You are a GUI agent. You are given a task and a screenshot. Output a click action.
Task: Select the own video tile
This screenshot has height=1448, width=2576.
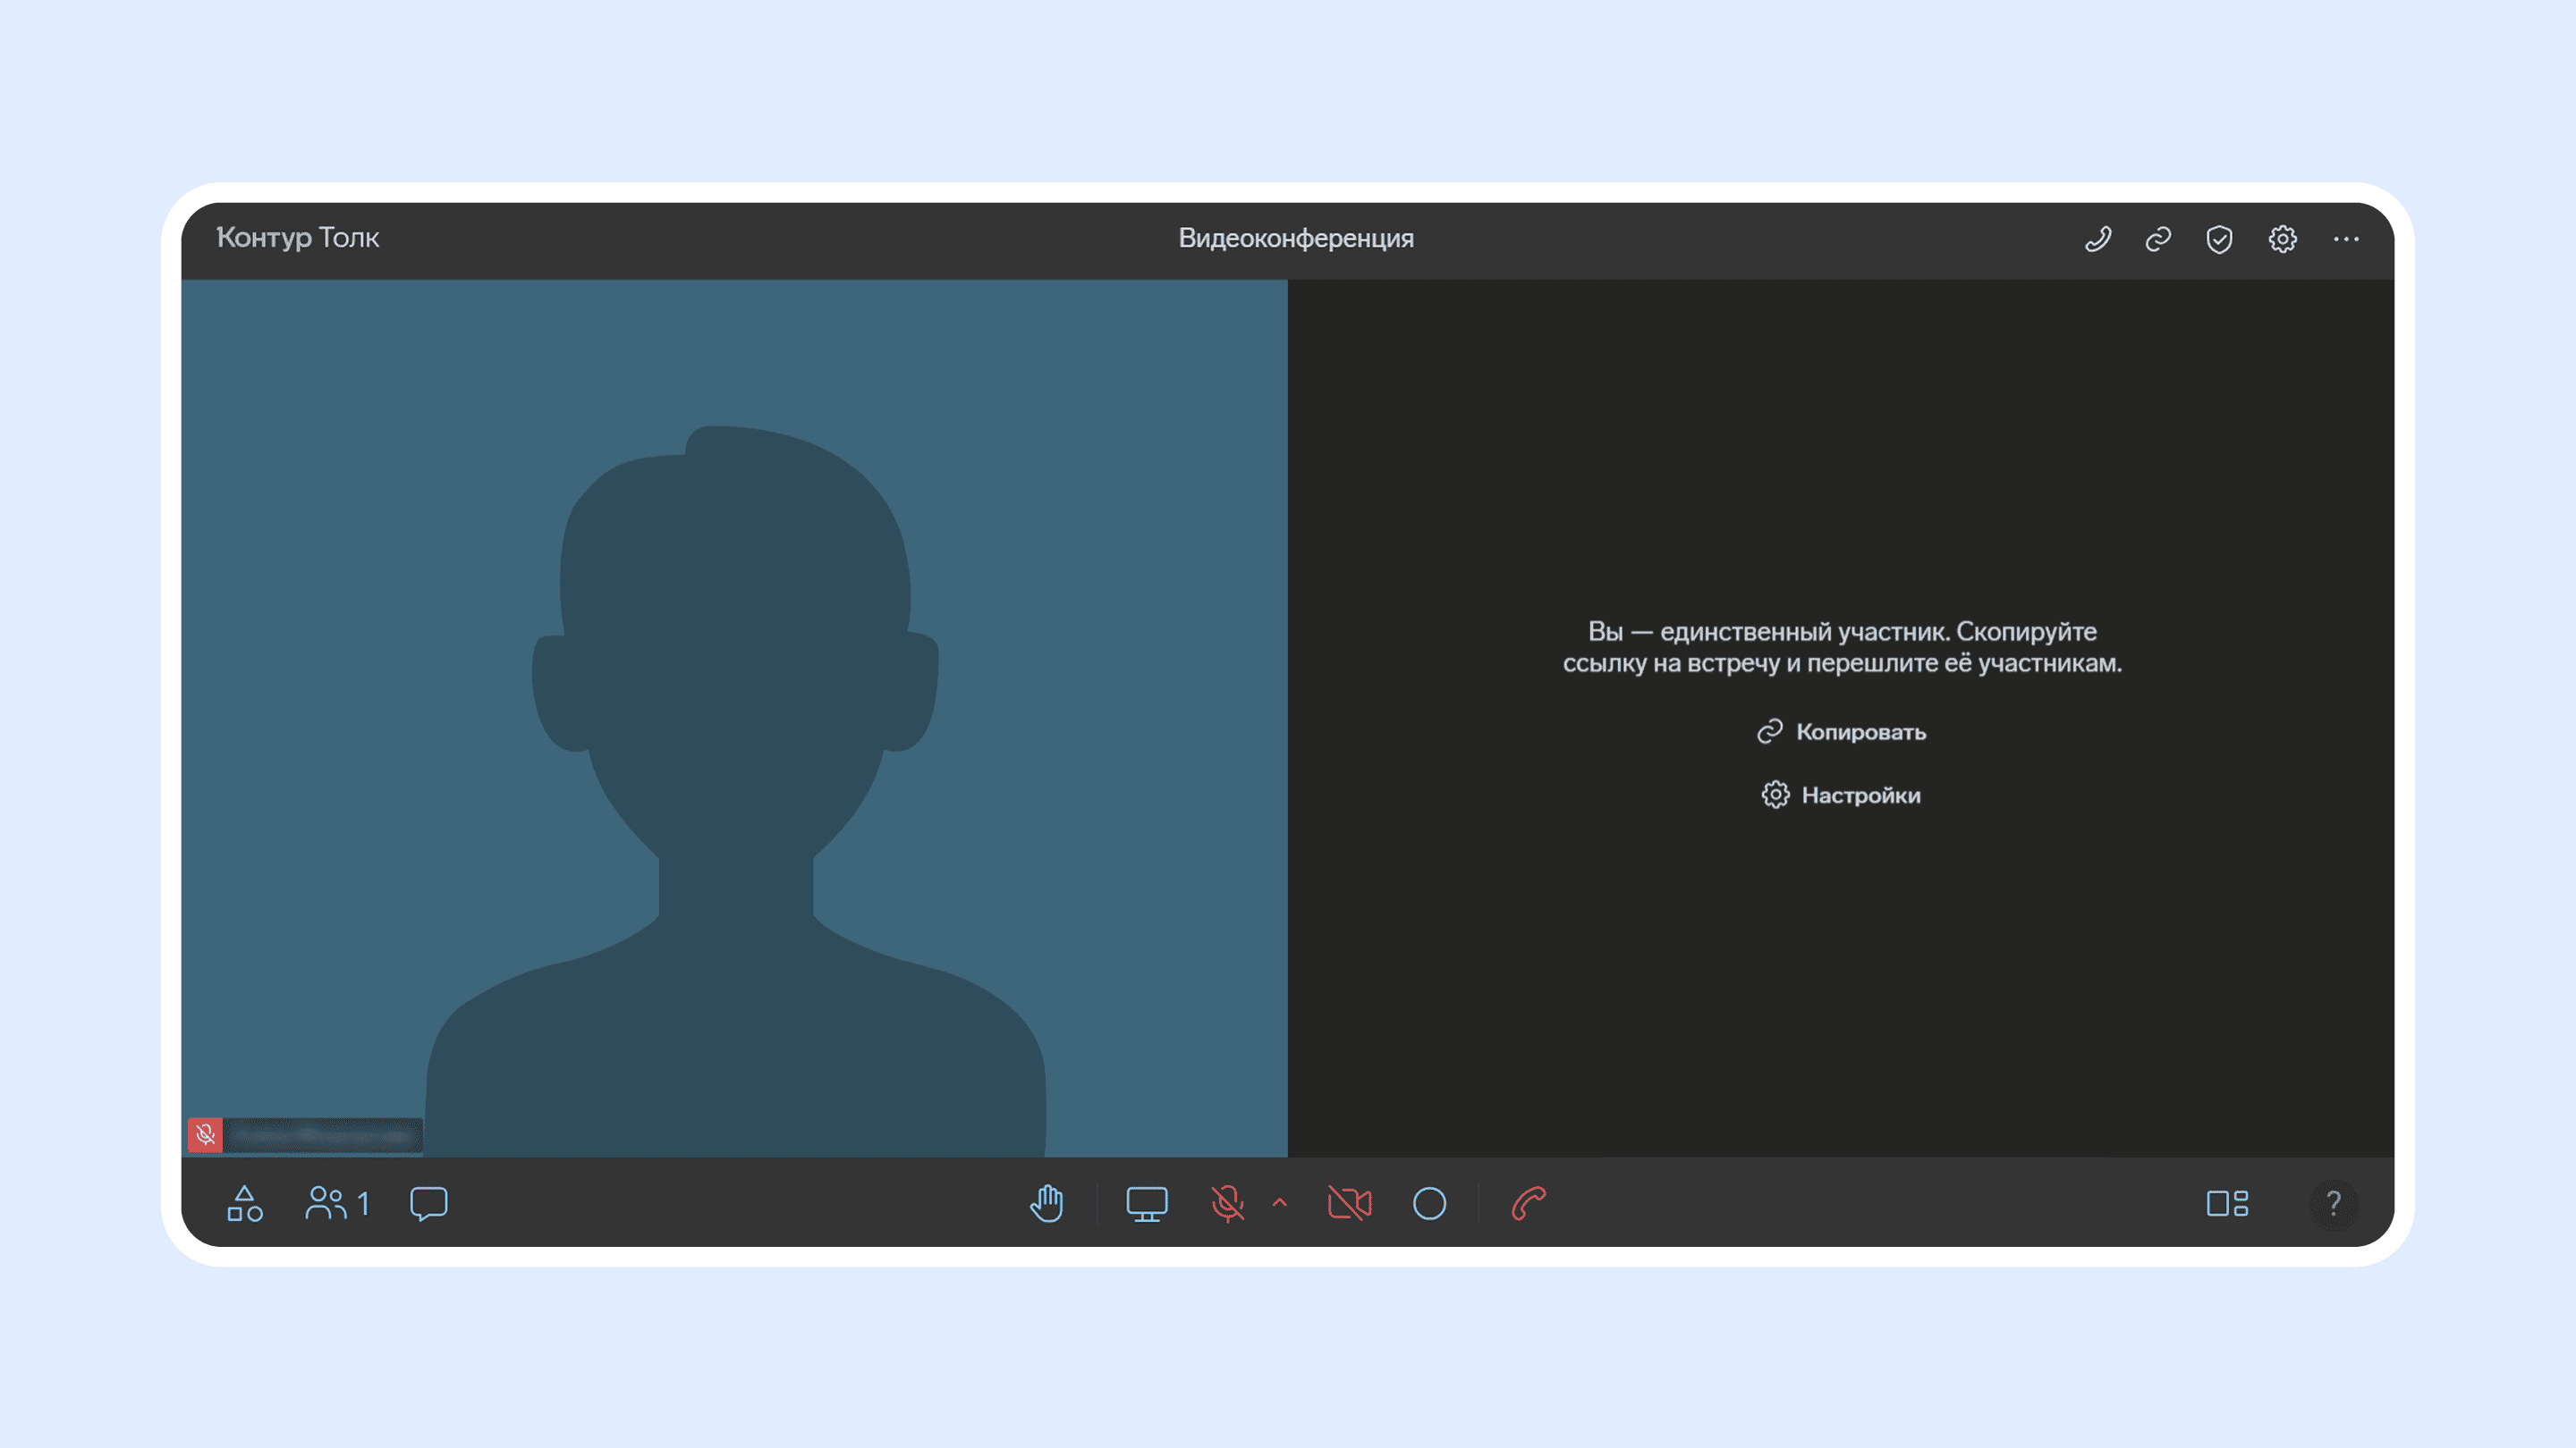click(x=734, y=718)
